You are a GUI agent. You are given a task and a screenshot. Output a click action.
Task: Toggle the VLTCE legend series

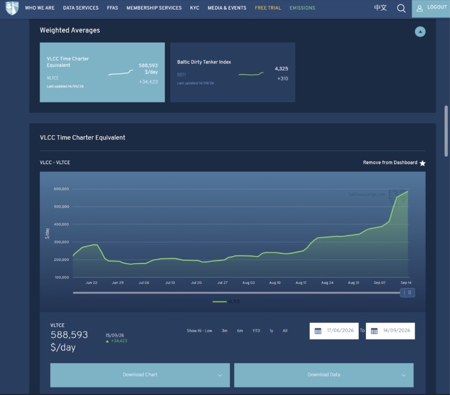[x=226, y=302]
